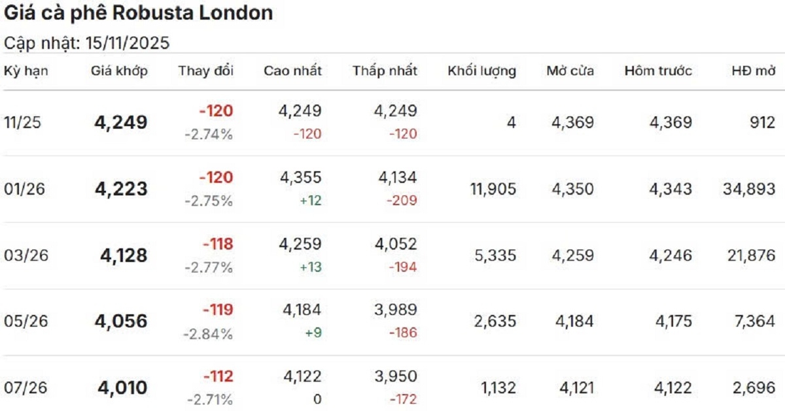Sort by 'Giá khớp' column header
This screenshot has height=411, width=785.
tap(119, 71)
